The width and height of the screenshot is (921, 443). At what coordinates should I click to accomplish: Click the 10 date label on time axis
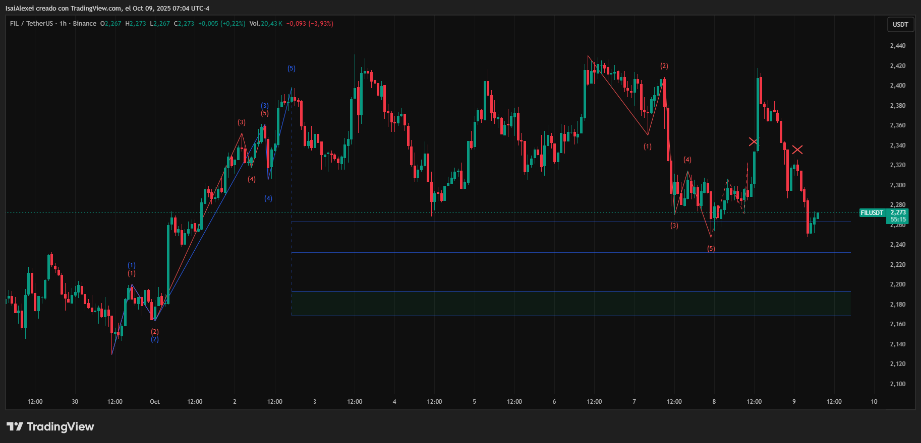coord(874,402)
